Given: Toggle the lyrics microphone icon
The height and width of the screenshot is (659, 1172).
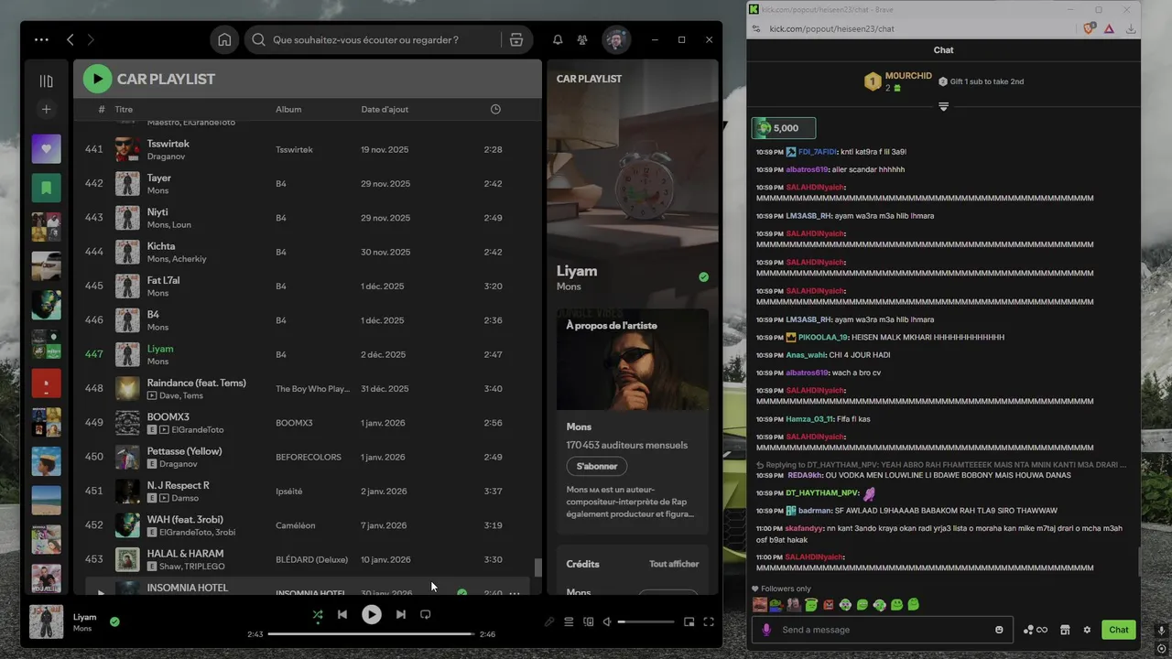Looking at the screenshot, I should (x=549, y=622).
